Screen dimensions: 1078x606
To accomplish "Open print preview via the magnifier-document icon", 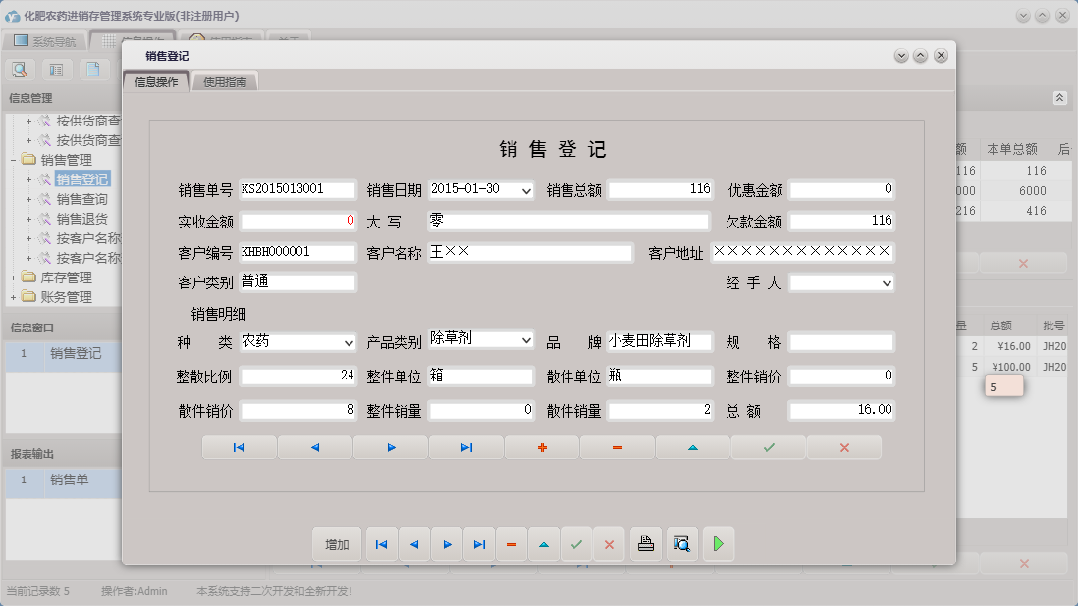I will [681, 543].
